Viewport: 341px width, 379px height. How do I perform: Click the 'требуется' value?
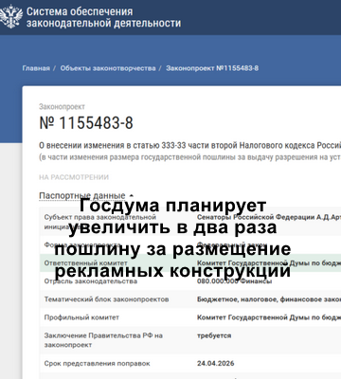pos(214,335)
